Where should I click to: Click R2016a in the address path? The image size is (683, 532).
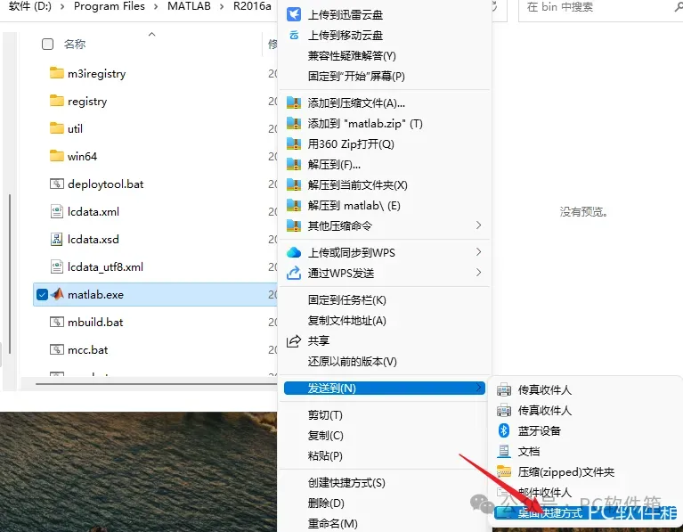[x=252, y=6]
